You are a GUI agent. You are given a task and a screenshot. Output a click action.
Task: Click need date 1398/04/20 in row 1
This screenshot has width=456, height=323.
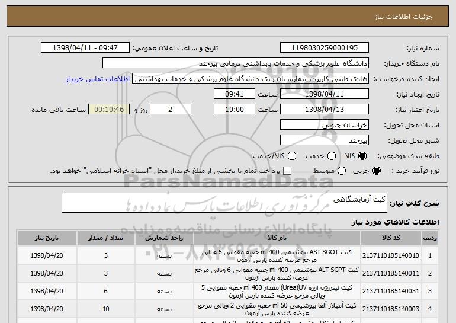coord(47,256)
